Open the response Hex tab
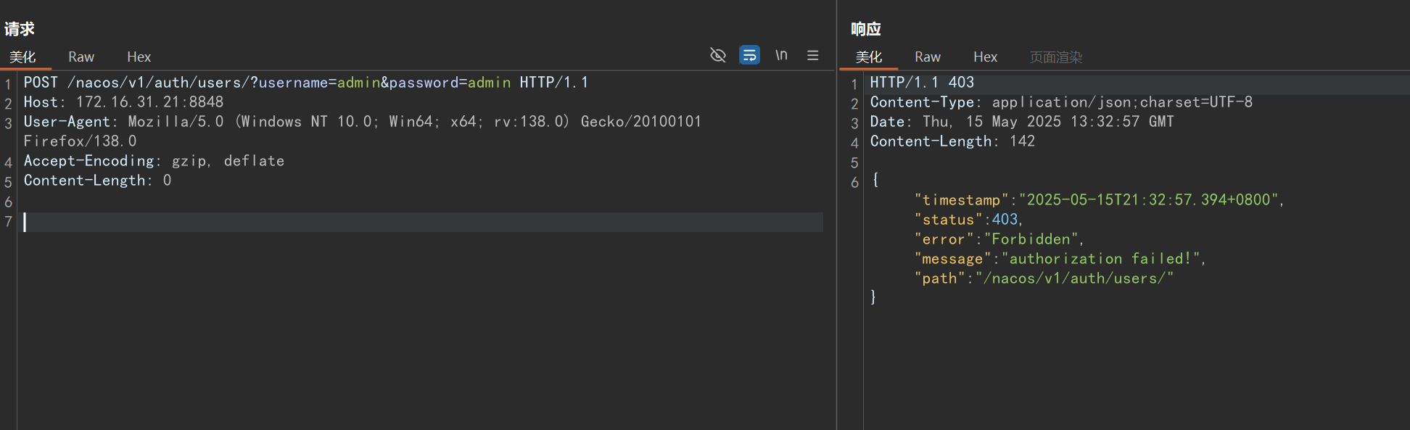Viewport: 1410px width, 430px height. click(985, 57)
